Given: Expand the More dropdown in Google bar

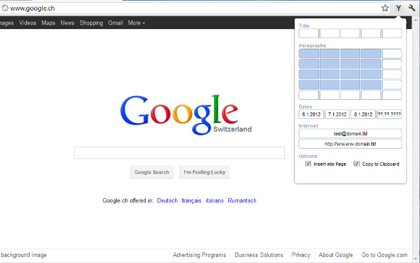Looking at the screenshot, I should [x=136, y=23].
